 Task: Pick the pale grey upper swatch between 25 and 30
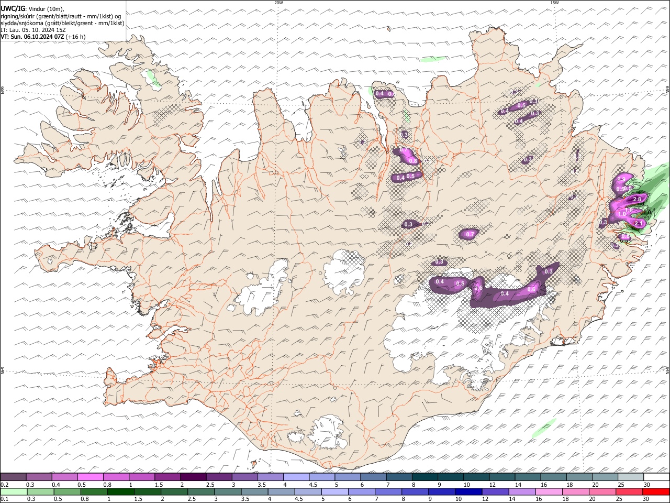coord(630,477)
